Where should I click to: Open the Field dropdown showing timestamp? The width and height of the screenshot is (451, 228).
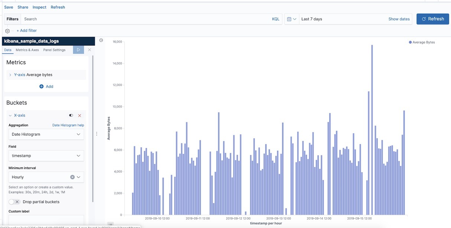tap(46, 155)
